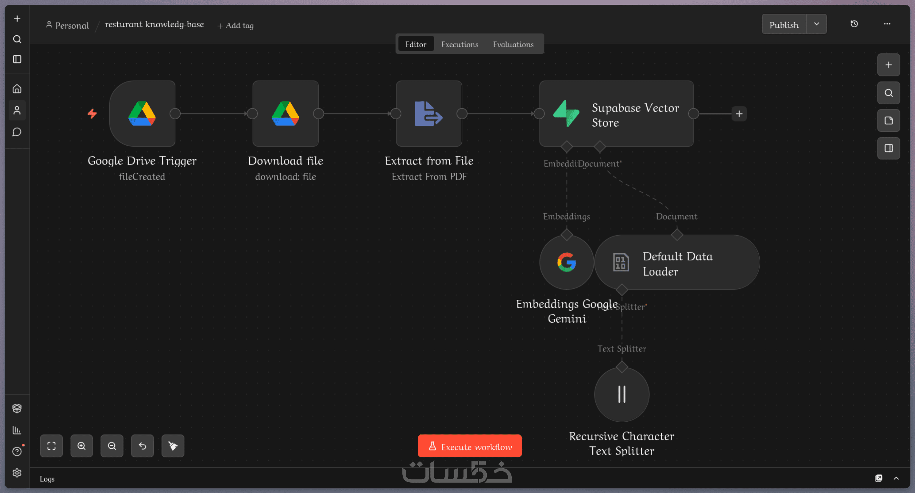Open Recursive Character Text Splitter node
915x493 pixels.
[621, 394]
